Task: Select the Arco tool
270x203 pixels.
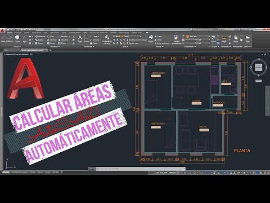Action: (25, 38)
